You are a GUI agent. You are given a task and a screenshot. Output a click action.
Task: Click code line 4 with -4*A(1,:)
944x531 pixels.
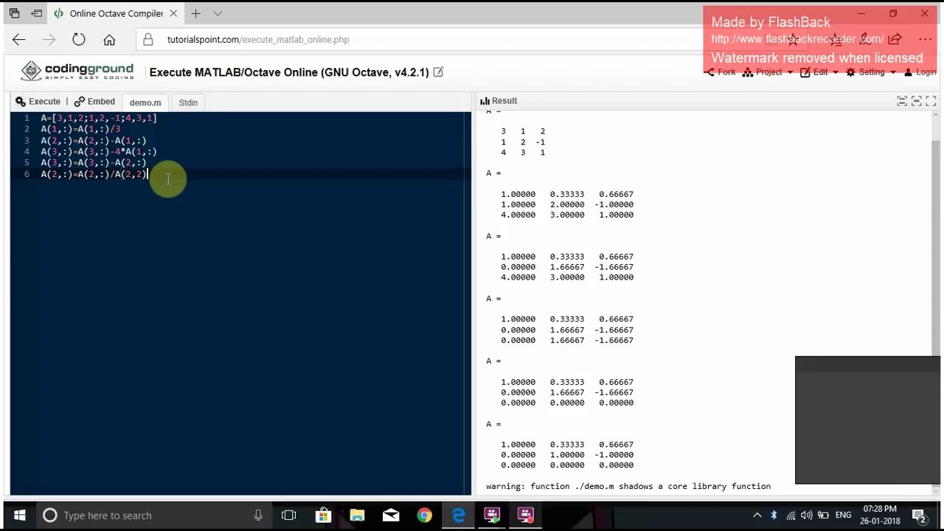pos(99,152)
